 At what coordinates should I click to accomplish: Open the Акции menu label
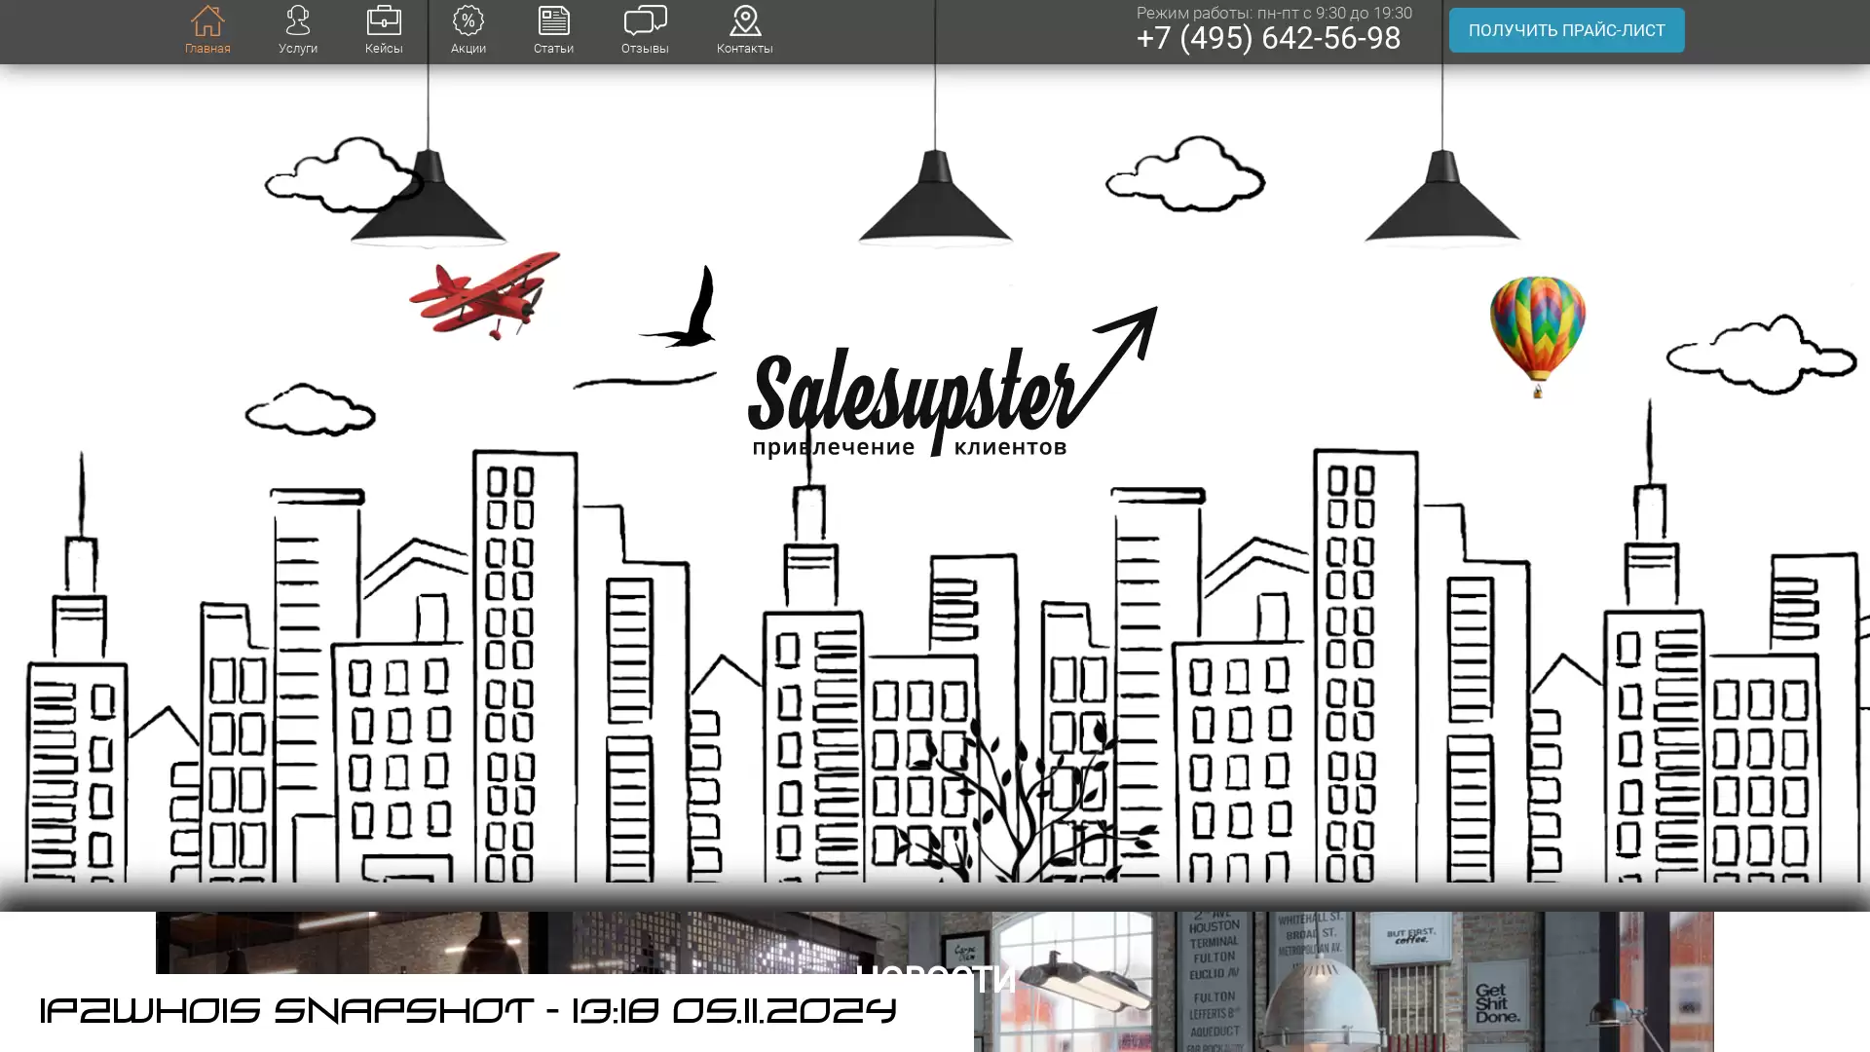[x=468, y=49]
